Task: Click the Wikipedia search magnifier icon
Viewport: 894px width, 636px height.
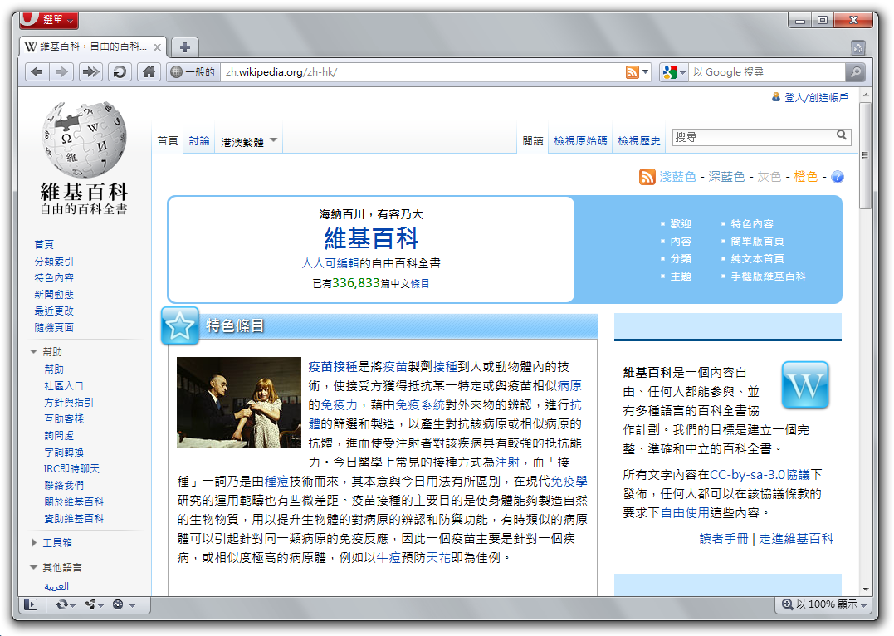Action: click(842, 135)
